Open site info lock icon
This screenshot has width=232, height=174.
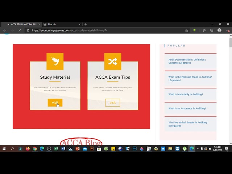pos(28,30)
